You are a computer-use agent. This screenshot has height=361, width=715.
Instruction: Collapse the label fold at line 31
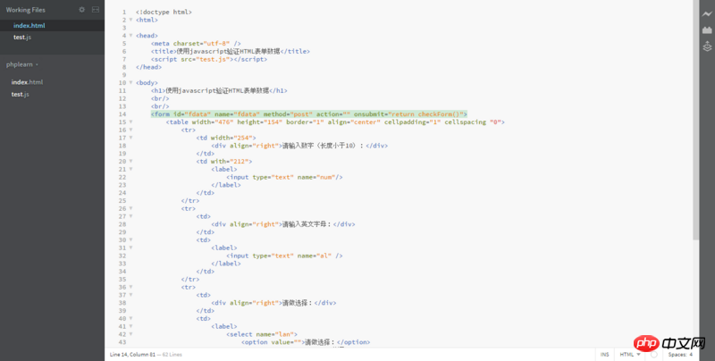130,248
